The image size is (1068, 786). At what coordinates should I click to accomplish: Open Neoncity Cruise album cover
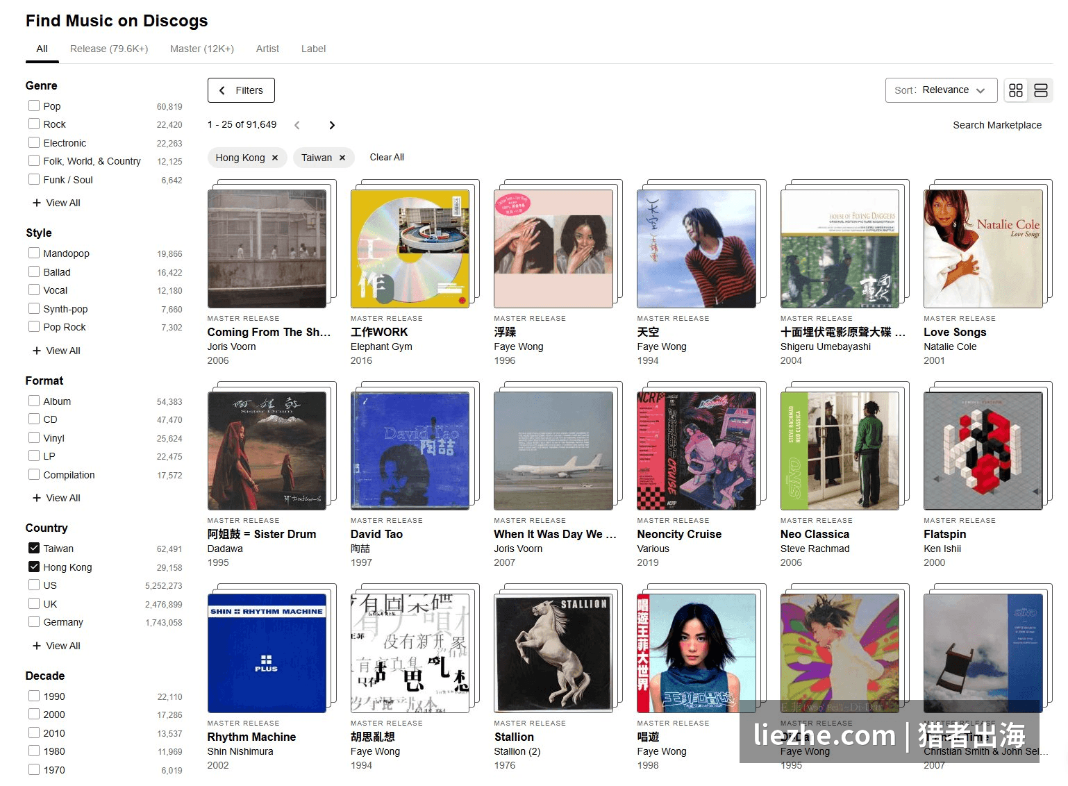[x=696, y=451]
